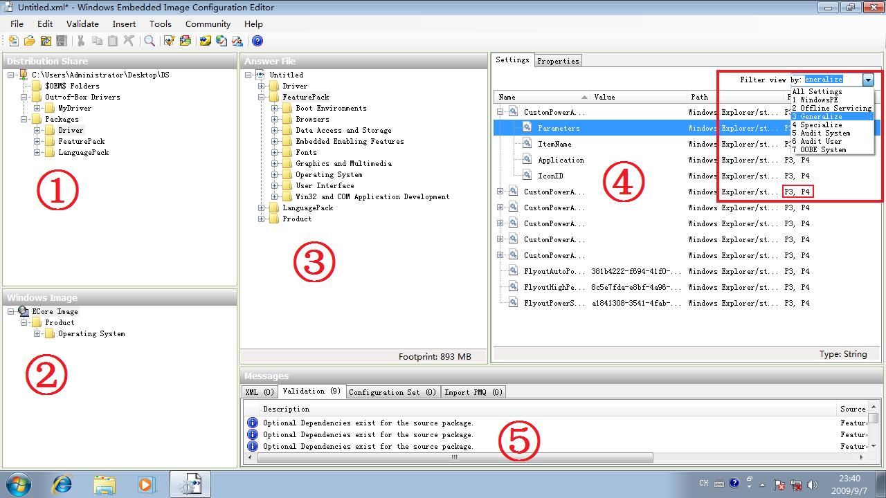The width and height of the screenshot is (886, 498).
Task: Expand LanguagePack under Distribution Share Packages
Action: (x=37, y=152)
